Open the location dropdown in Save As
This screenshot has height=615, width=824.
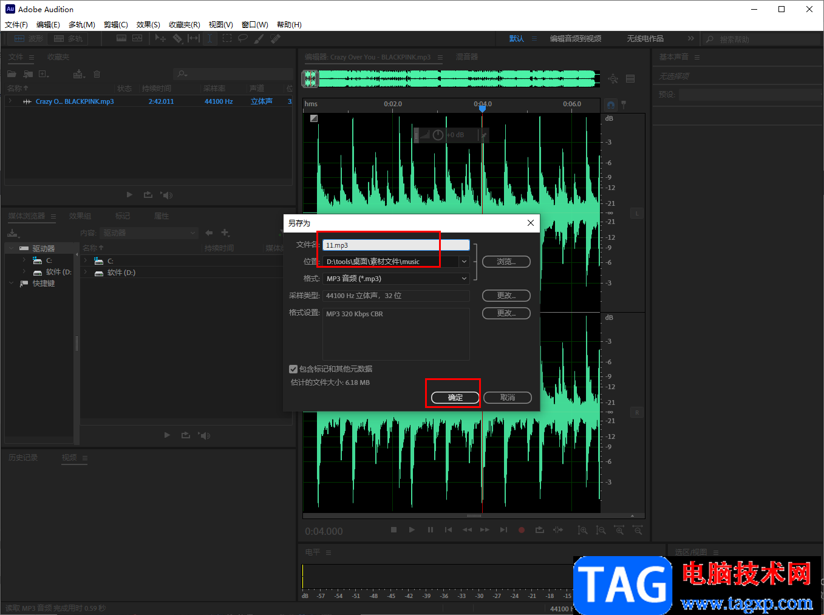click(x=464, y=262)
